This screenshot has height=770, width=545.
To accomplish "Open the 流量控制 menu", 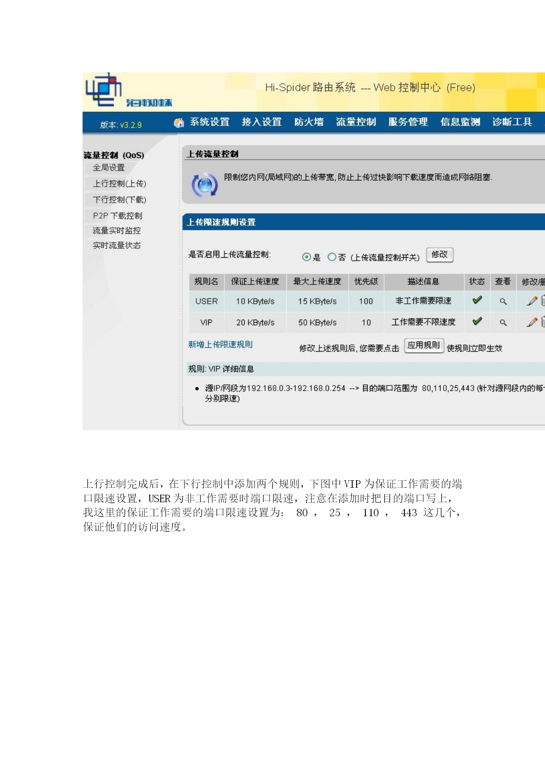I will (356, 122).
